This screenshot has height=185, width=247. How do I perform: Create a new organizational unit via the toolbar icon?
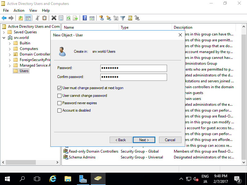click(116, 18)
